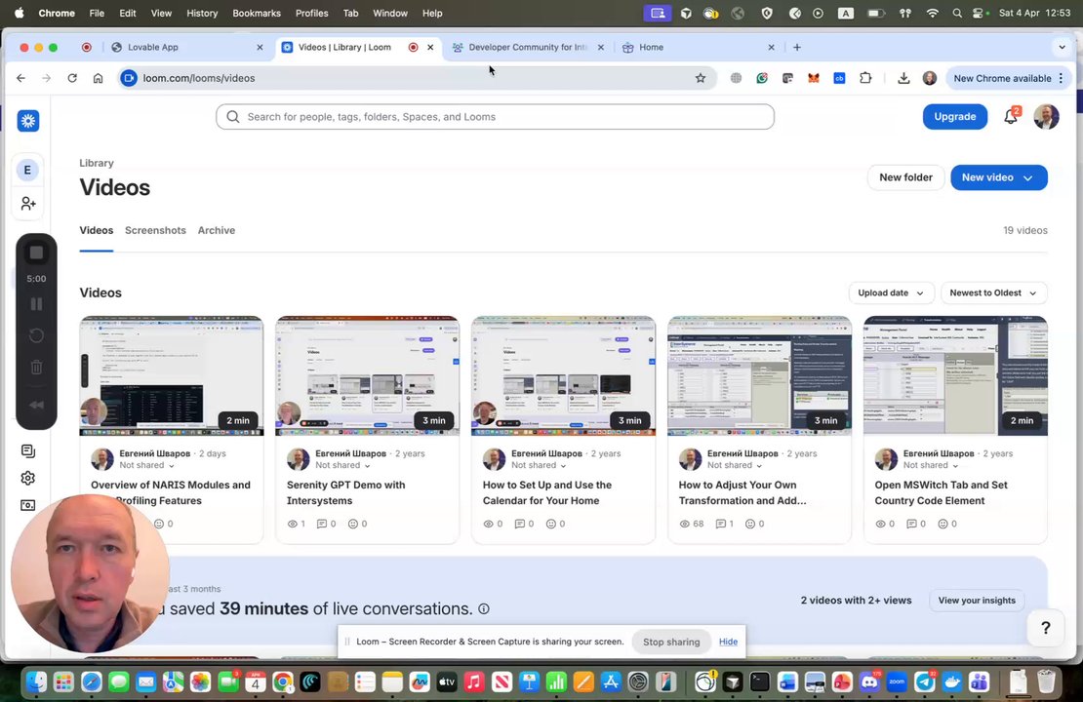Open Chrome downloads icon
This screenshot has height=702, width=1083.
pos(903,78)
